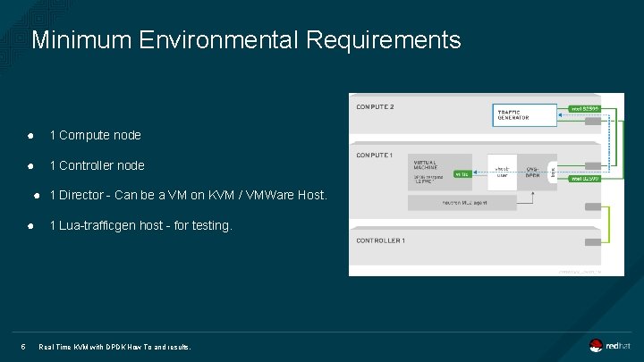Click the COMPUTE 1 label in diagram
The height and width of the screenshot is (362, 644).
point(374,156)
